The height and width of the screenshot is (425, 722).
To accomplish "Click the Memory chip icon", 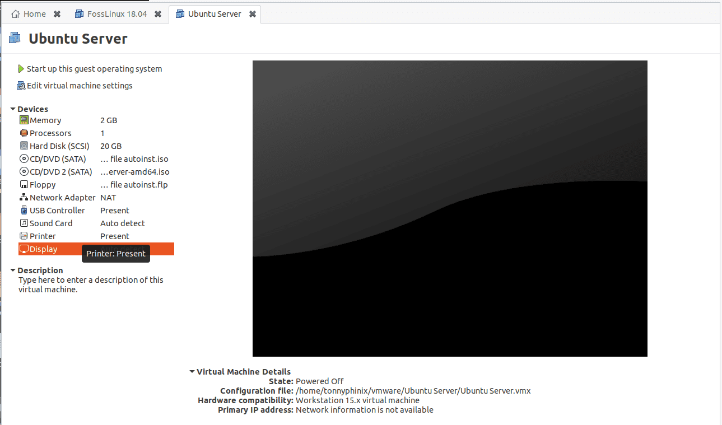I will click(24, 120).
